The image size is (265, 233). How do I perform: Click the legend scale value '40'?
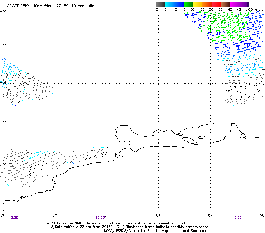pyautogui.click(x=230, y=9)
